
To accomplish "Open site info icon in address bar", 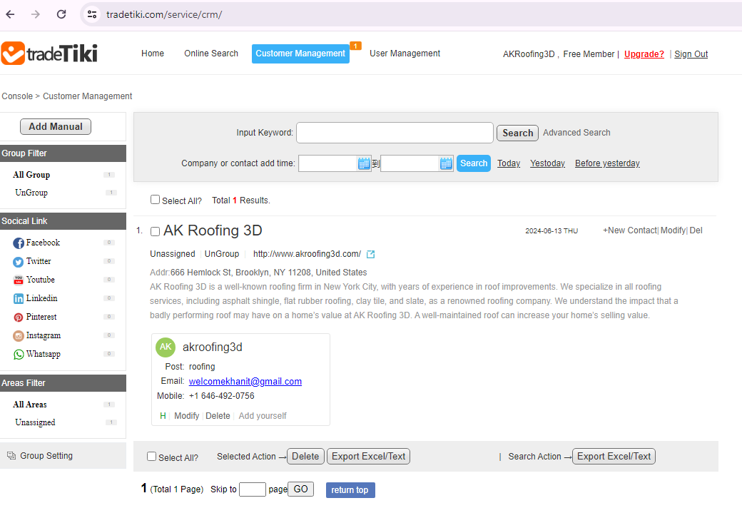I will click(92, 14).
